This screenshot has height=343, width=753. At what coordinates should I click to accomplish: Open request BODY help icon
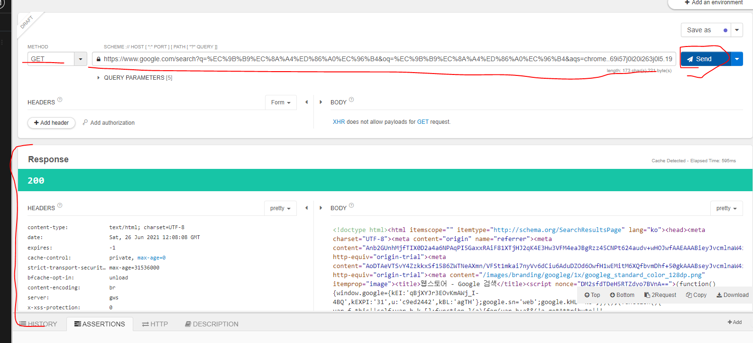pyautogui.click(x=351, y=100)
